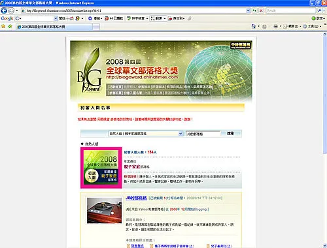The height and width of the screenshot is (248, 327).
Task: Open the 參賽辦法 nav item
Action: tap(144, 87)
